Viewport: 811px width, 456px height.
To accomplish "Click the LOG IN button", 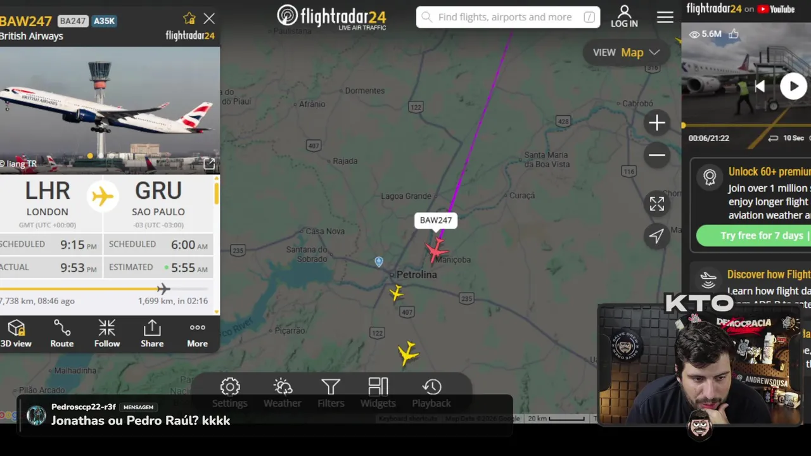I will [624, 16].
